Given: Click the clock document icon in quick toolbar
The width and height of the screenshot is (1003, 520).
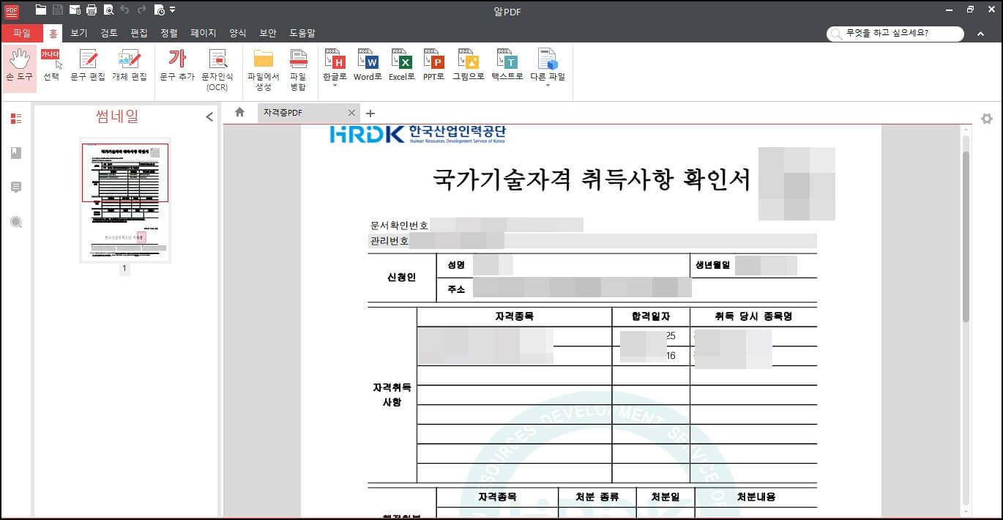Looking at the screenshot, I should tap(159, 10).
